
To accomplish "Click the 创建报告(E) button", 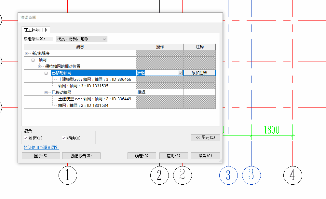I will coord(81,156).
